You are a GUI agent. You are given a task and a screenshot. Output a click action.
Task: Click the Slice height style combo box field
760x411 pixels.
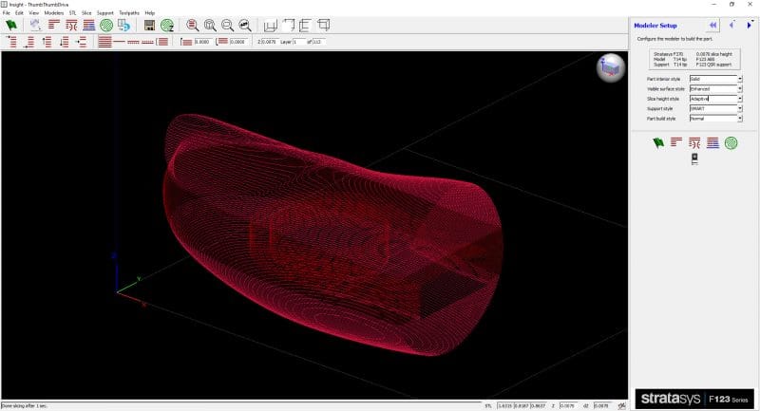click(x=711, y=99)
